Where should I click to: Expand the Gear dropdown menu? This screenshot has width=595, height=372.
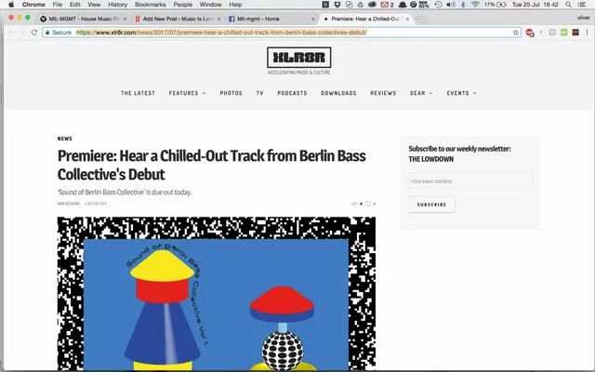pyautogui.click(x=421, y=93)
